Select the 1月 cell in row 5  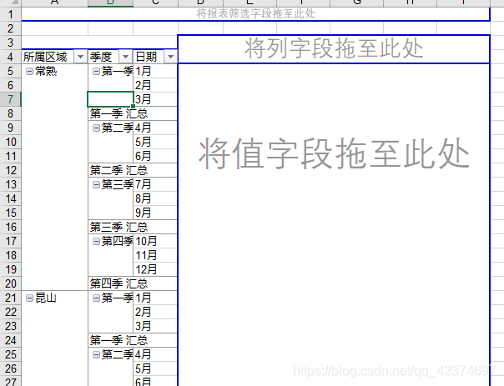(x=155, y=72)
